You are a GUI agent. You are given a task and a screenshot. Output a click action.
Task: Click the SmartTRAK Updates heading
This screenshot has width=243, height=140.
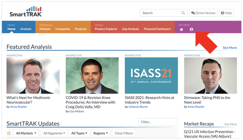coord(33,124)
